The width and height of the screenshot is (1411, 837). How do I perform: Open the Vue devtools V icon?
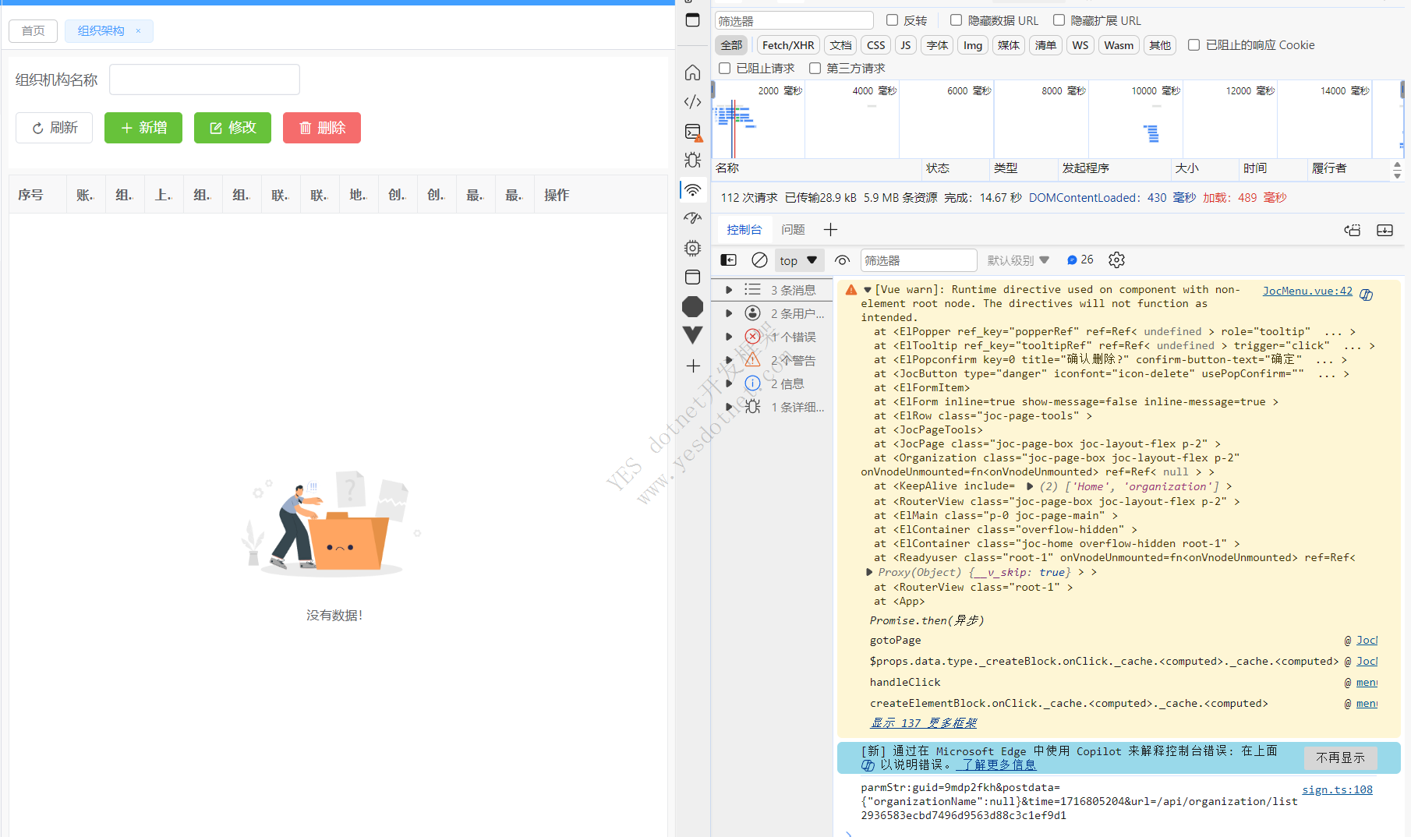click(692, 335)
